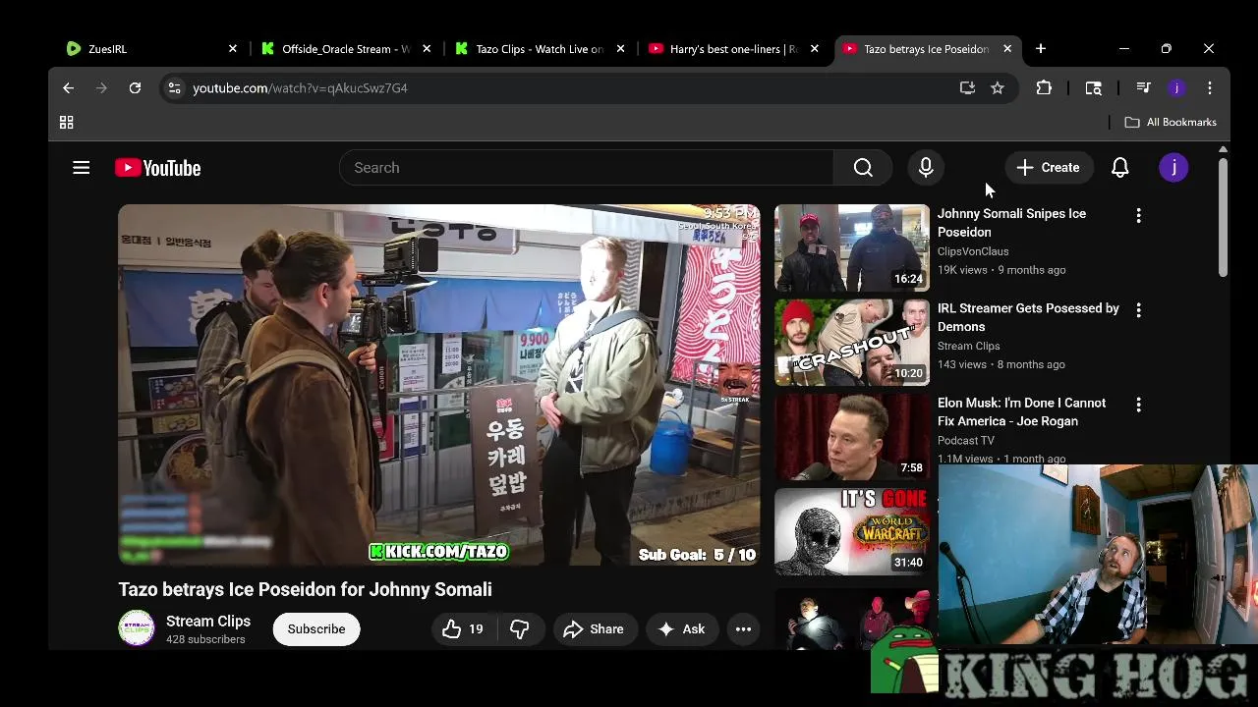Screen dimensions: 1258x707
Task: Close the Offside_Oracle Stream tab
Action: tap(427, 49)
